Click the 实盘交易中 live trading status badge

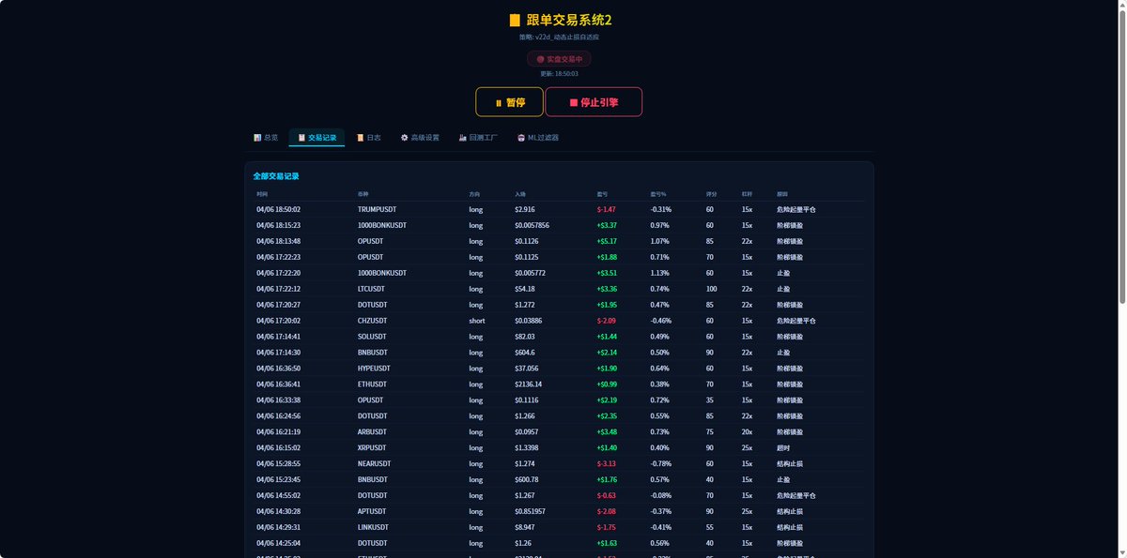[559, 58]
